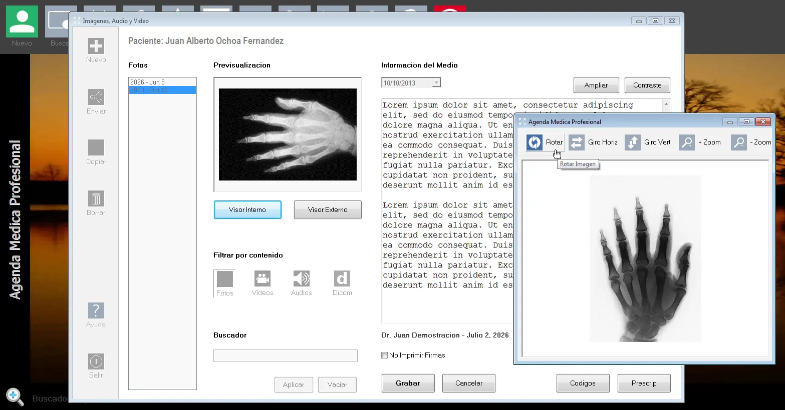Click the Ampliar button

click(596, 85)
